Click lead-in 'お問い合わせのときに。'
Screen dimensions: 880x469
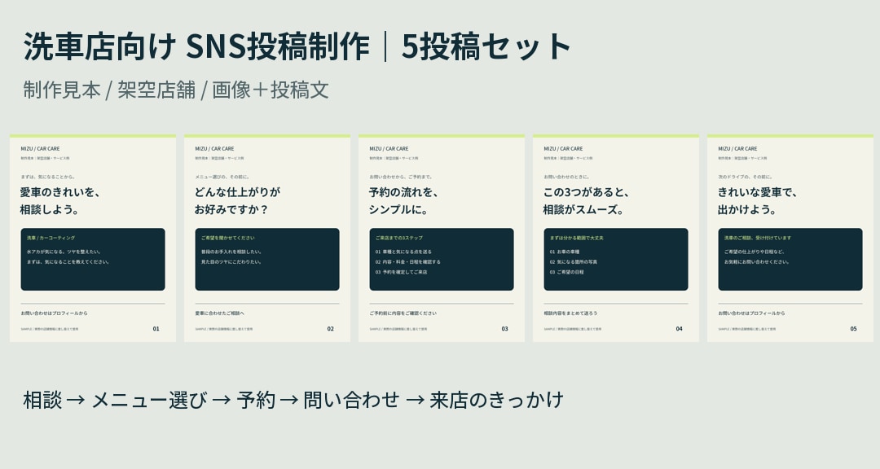pos(566,177)
